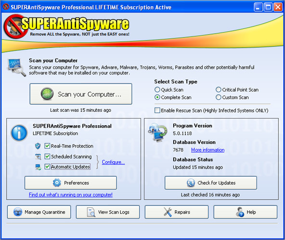Uncheck Real-Time Protection
The image size is (285, 240).
coord(47,146)
